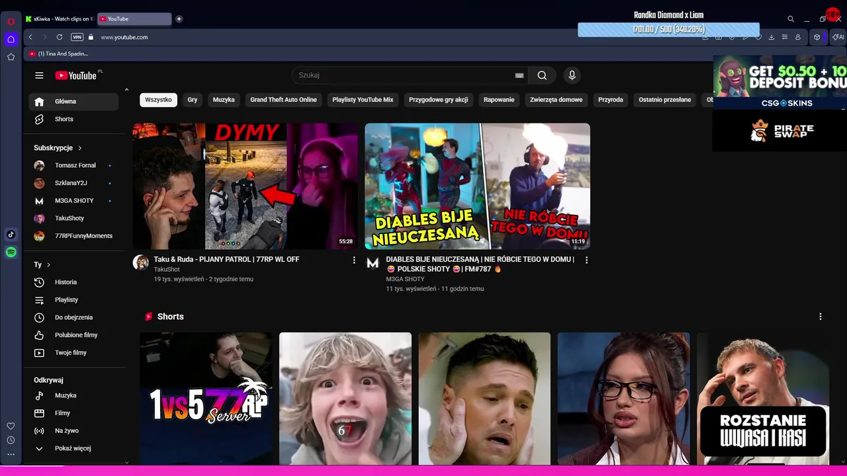Click the search magnifier button
The image size is (847, 476).
tap(542, 75)
